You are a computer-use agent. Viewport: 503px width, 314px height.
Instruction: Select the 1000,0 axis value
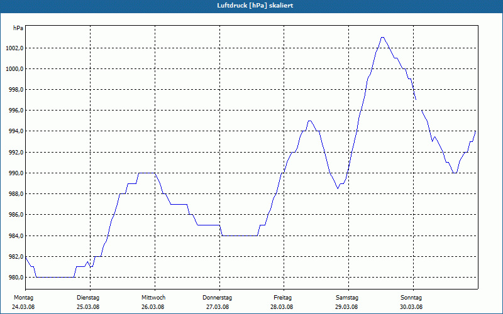[x=15, y=69]
